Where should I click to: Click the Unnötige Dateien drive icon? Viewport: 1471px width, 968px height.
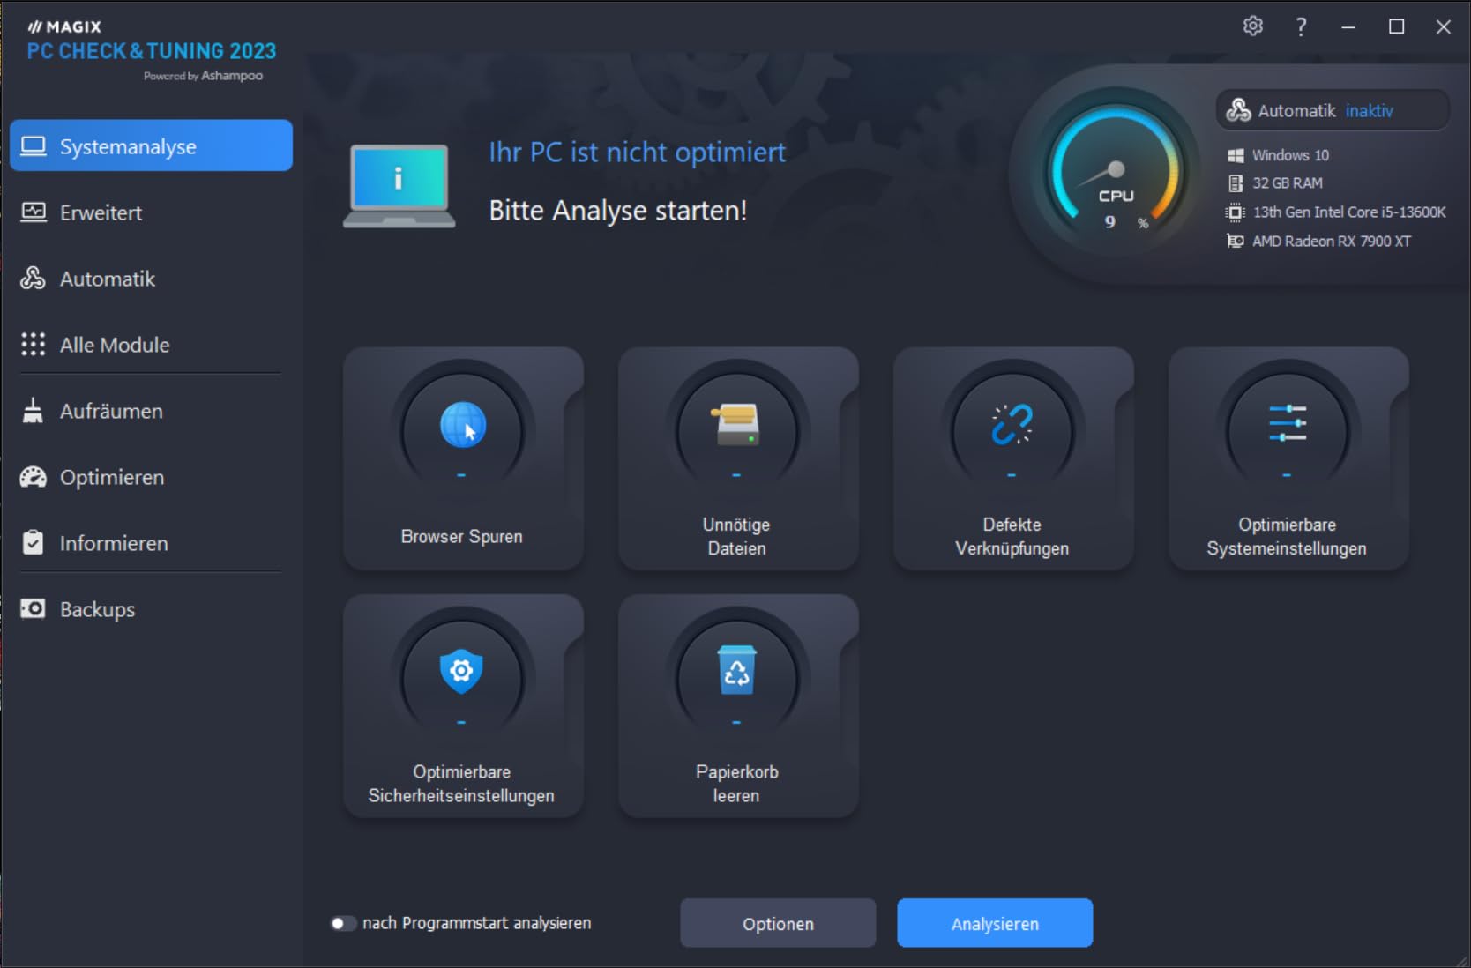[x=736, y=424]
